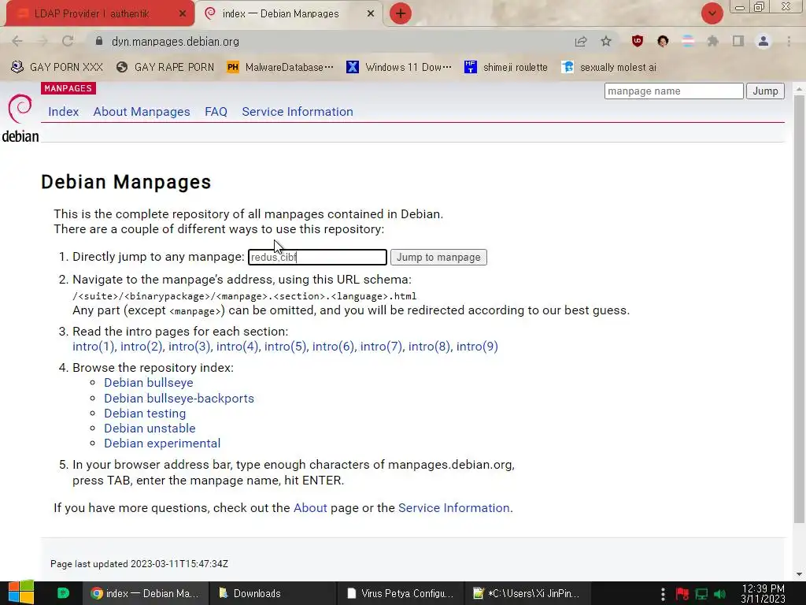The height and width of the screenshot is (605, 806).
Task: Click the Debian swirl logo
Action: 20,109
